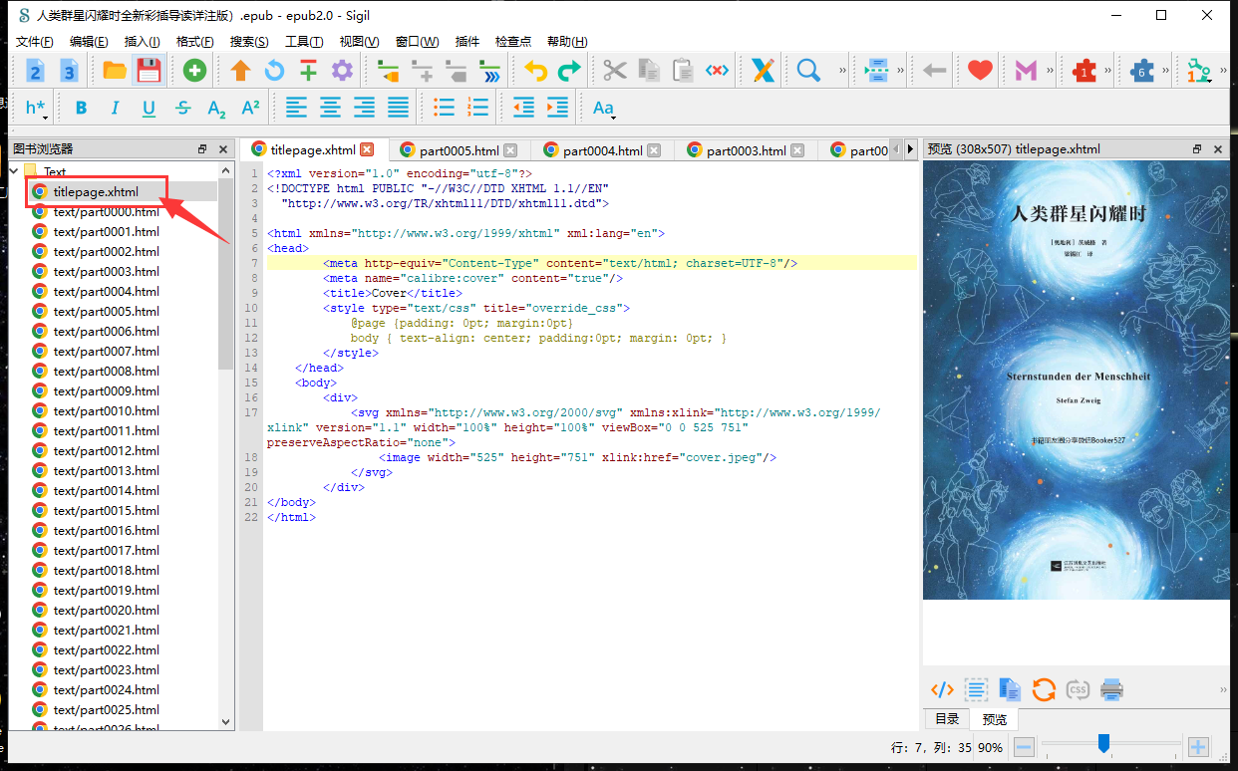Click the purple gear toolbar icon
The image size is (1238, 771).
pos(342,71)
